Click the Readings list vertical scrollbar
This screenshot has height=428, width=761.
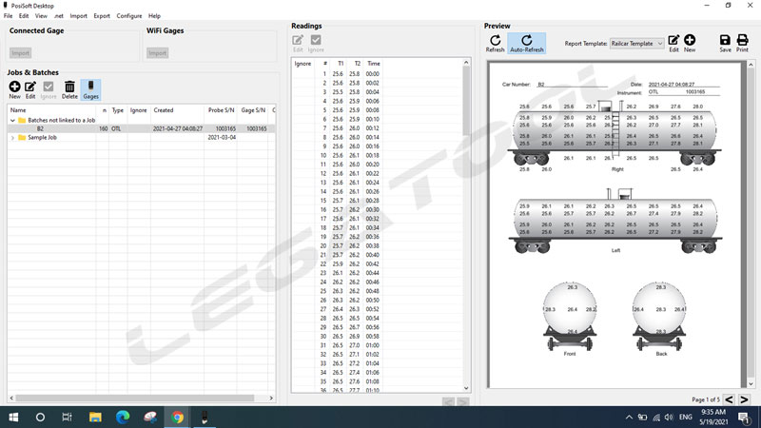pos(466,190)
